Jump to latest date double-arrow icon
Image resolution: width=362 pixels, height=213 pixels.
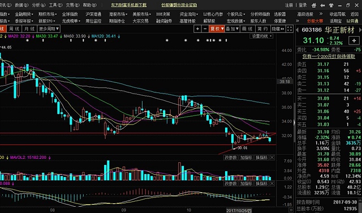coord(291,210)
